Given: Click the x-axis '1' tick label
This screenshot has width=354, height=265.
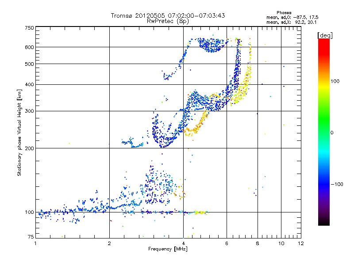Looking at the screenshot, I should (x=35, y=243).
